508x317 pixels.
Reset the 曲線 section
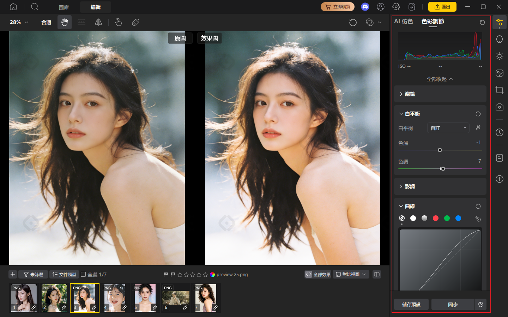coord(478,206)
